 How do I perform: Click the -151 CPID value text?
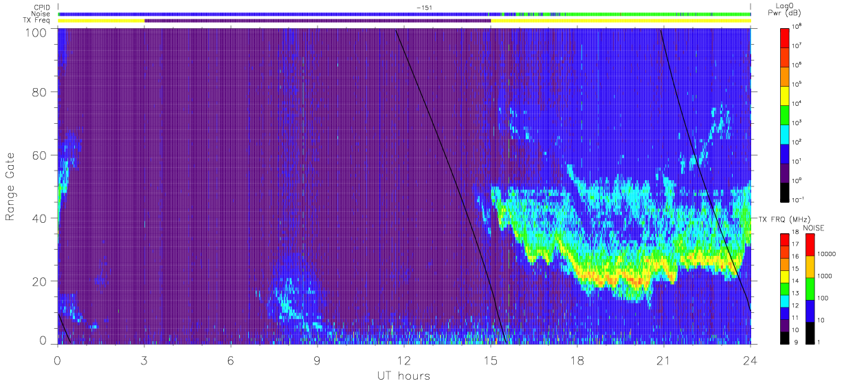[424, 8]
